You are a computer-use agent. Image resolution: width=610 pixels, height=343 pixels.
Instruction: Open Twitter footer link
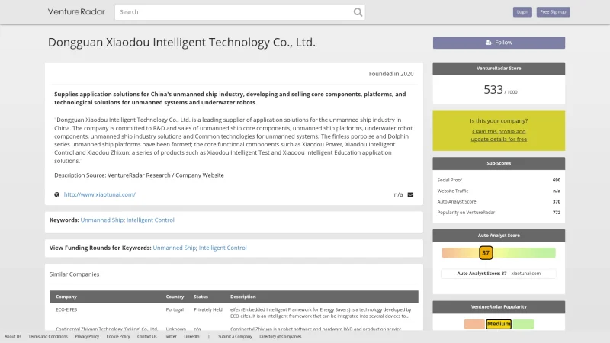pos(170,337)
